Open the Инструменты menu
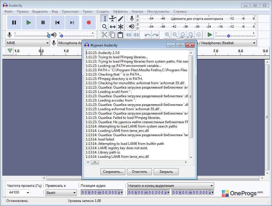The width and height of the screenshot is (272, 206). (x=158, y=12)
